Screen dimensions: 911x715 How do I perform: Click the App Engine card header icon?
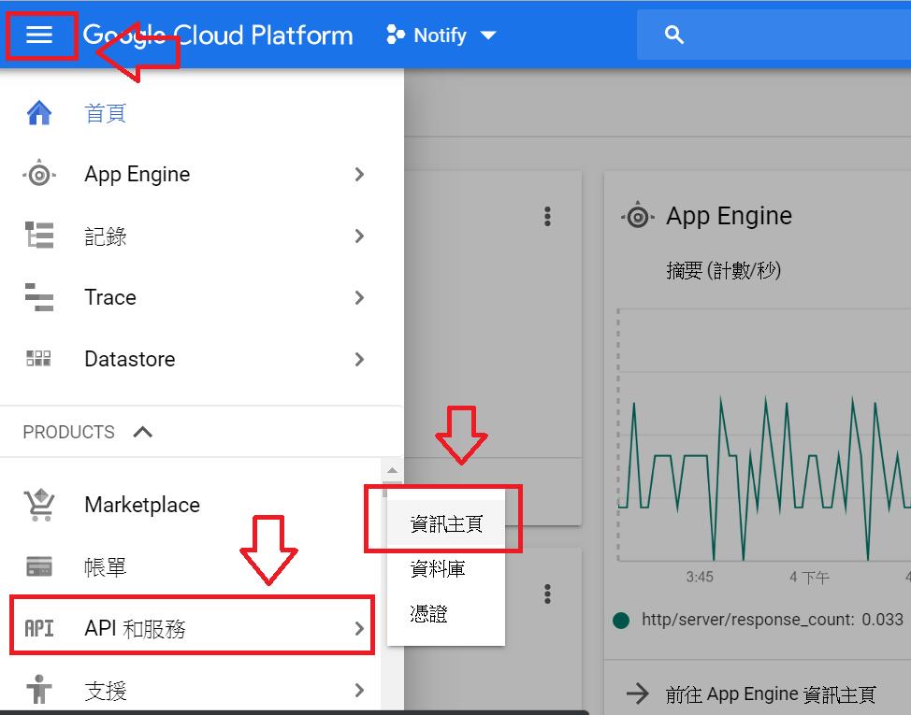(638, 215)
